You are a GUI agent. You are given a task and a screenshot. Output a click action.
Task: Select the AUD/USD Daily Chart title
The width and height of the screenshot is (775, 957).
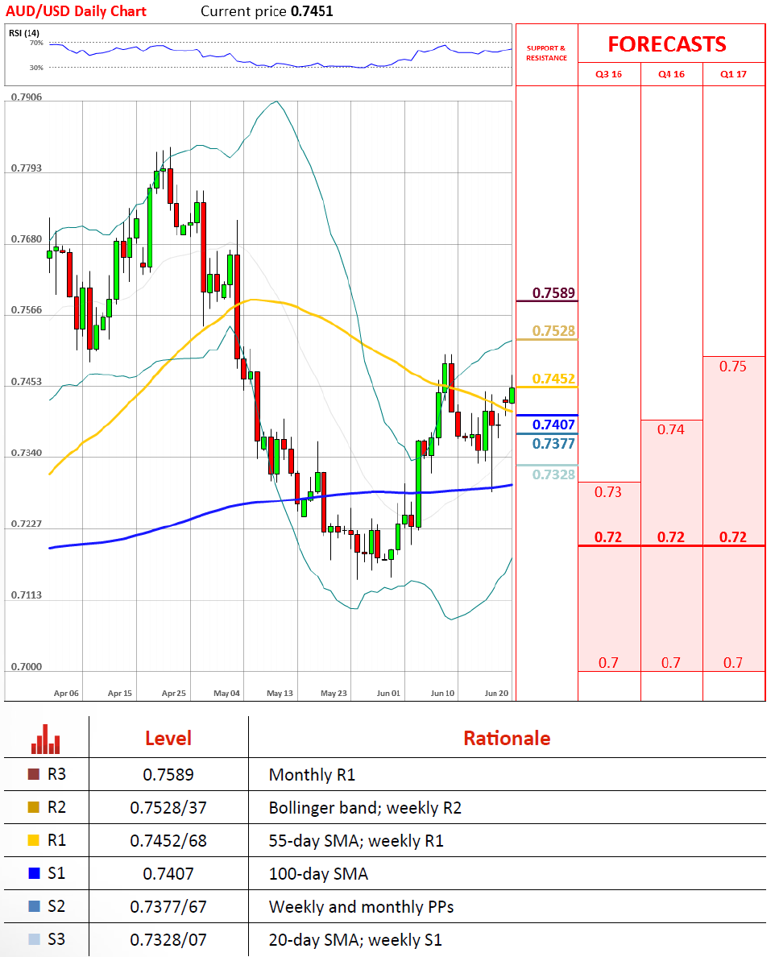pos(76,11)
